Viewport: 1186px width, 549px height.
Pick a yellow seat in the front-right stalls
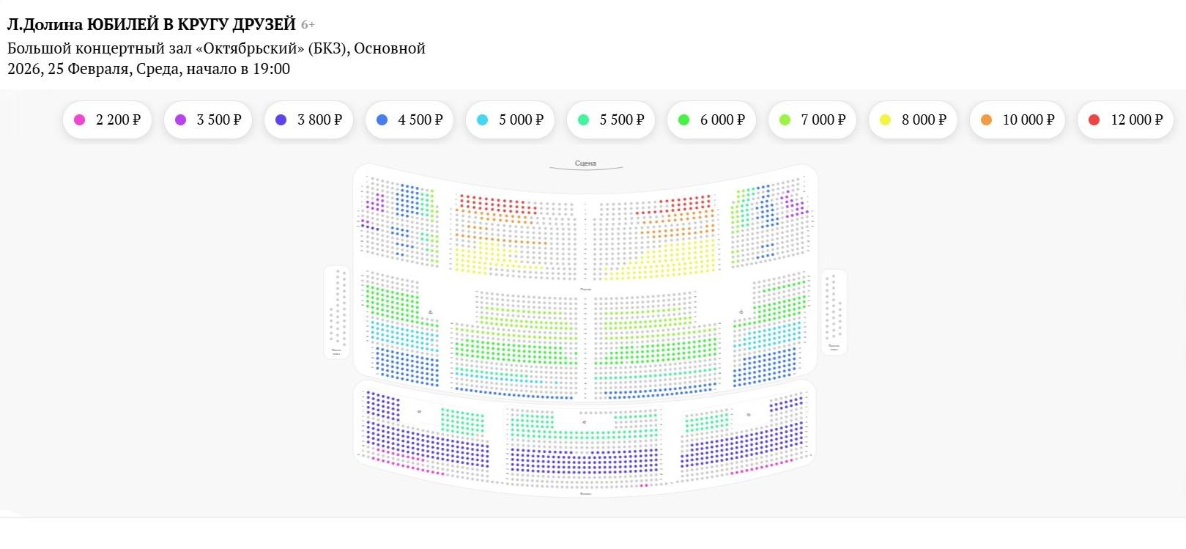tap(681, 257)
